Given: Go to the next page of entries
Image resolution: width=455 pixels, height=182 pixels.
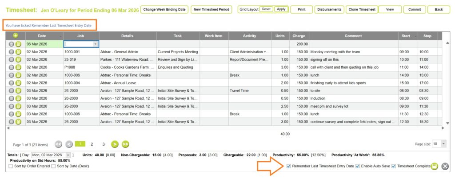Looking at the screenshot, I should pyautogui.click(x=115, y=144).
